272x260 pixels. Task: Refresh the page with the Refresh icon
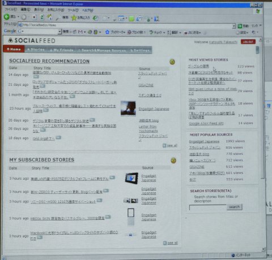coord(42,18)
